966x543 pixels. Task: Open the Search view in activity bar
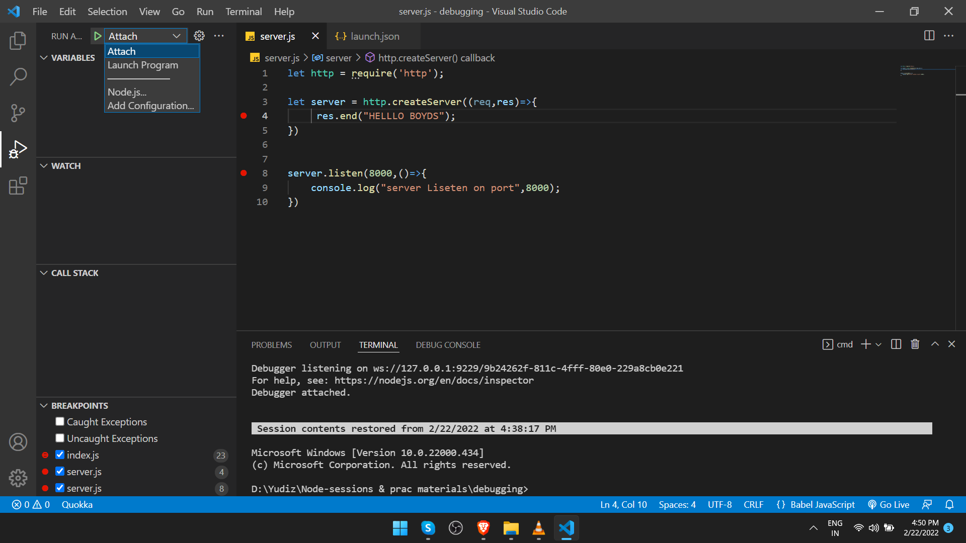[x=18, y=76]
